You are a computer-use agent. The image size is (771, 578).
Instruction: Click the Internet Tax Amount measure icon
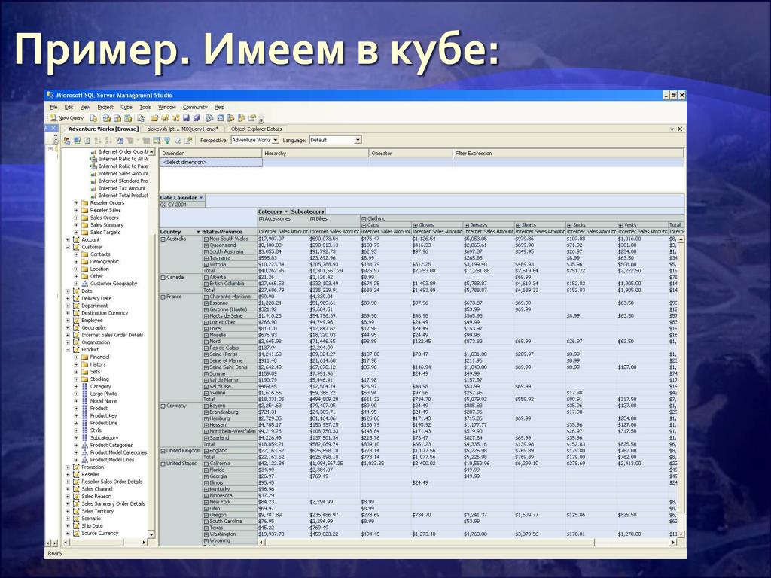click(x=93, y=188)
